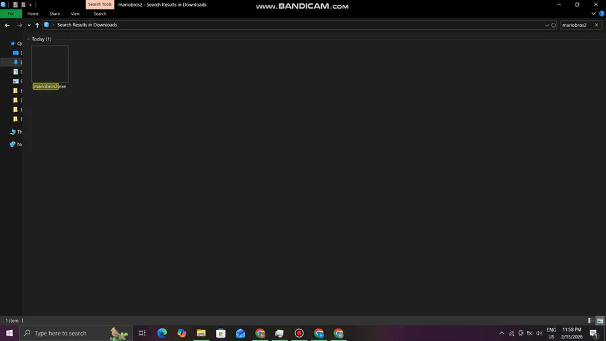This screenshot has width=606, height=341.
Task: Click the New folder quick access icon
Action: pyautogui.click(x=23, y=5)
